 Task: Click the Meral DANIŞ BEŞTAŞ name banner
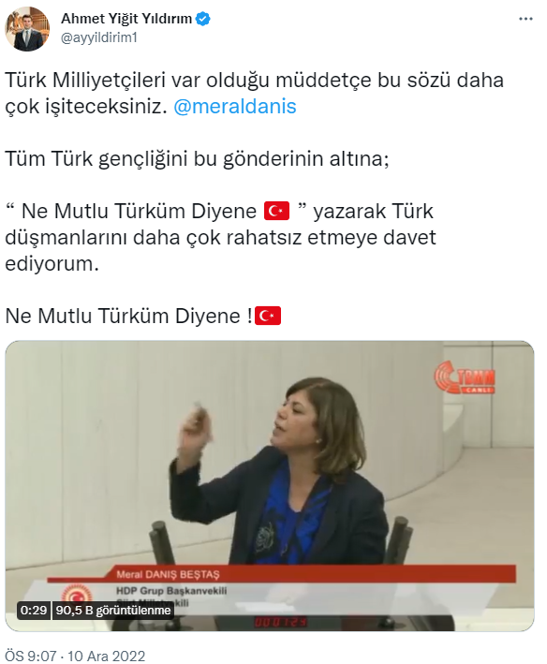pos(168,575)
